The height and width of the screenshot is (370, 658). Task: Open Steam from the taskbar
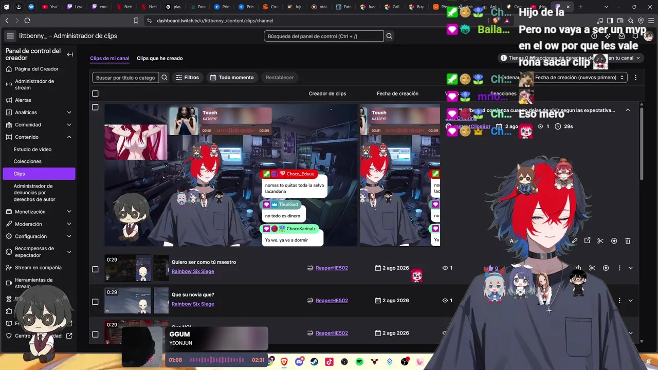pos(314,362)
